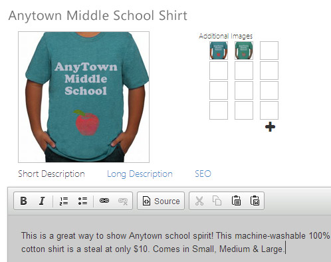Viewport: 331px width, 262px height.
Task: Click the main teal shirt product image
Action: [84, 97]
